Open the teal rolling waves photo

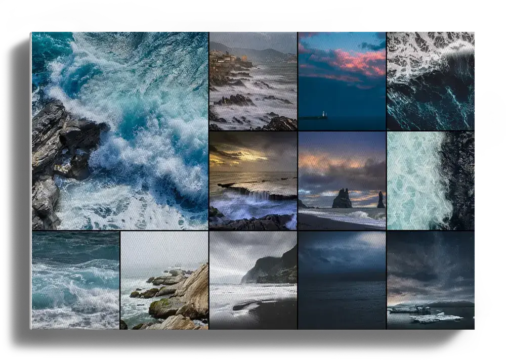[x=75, y=281]
